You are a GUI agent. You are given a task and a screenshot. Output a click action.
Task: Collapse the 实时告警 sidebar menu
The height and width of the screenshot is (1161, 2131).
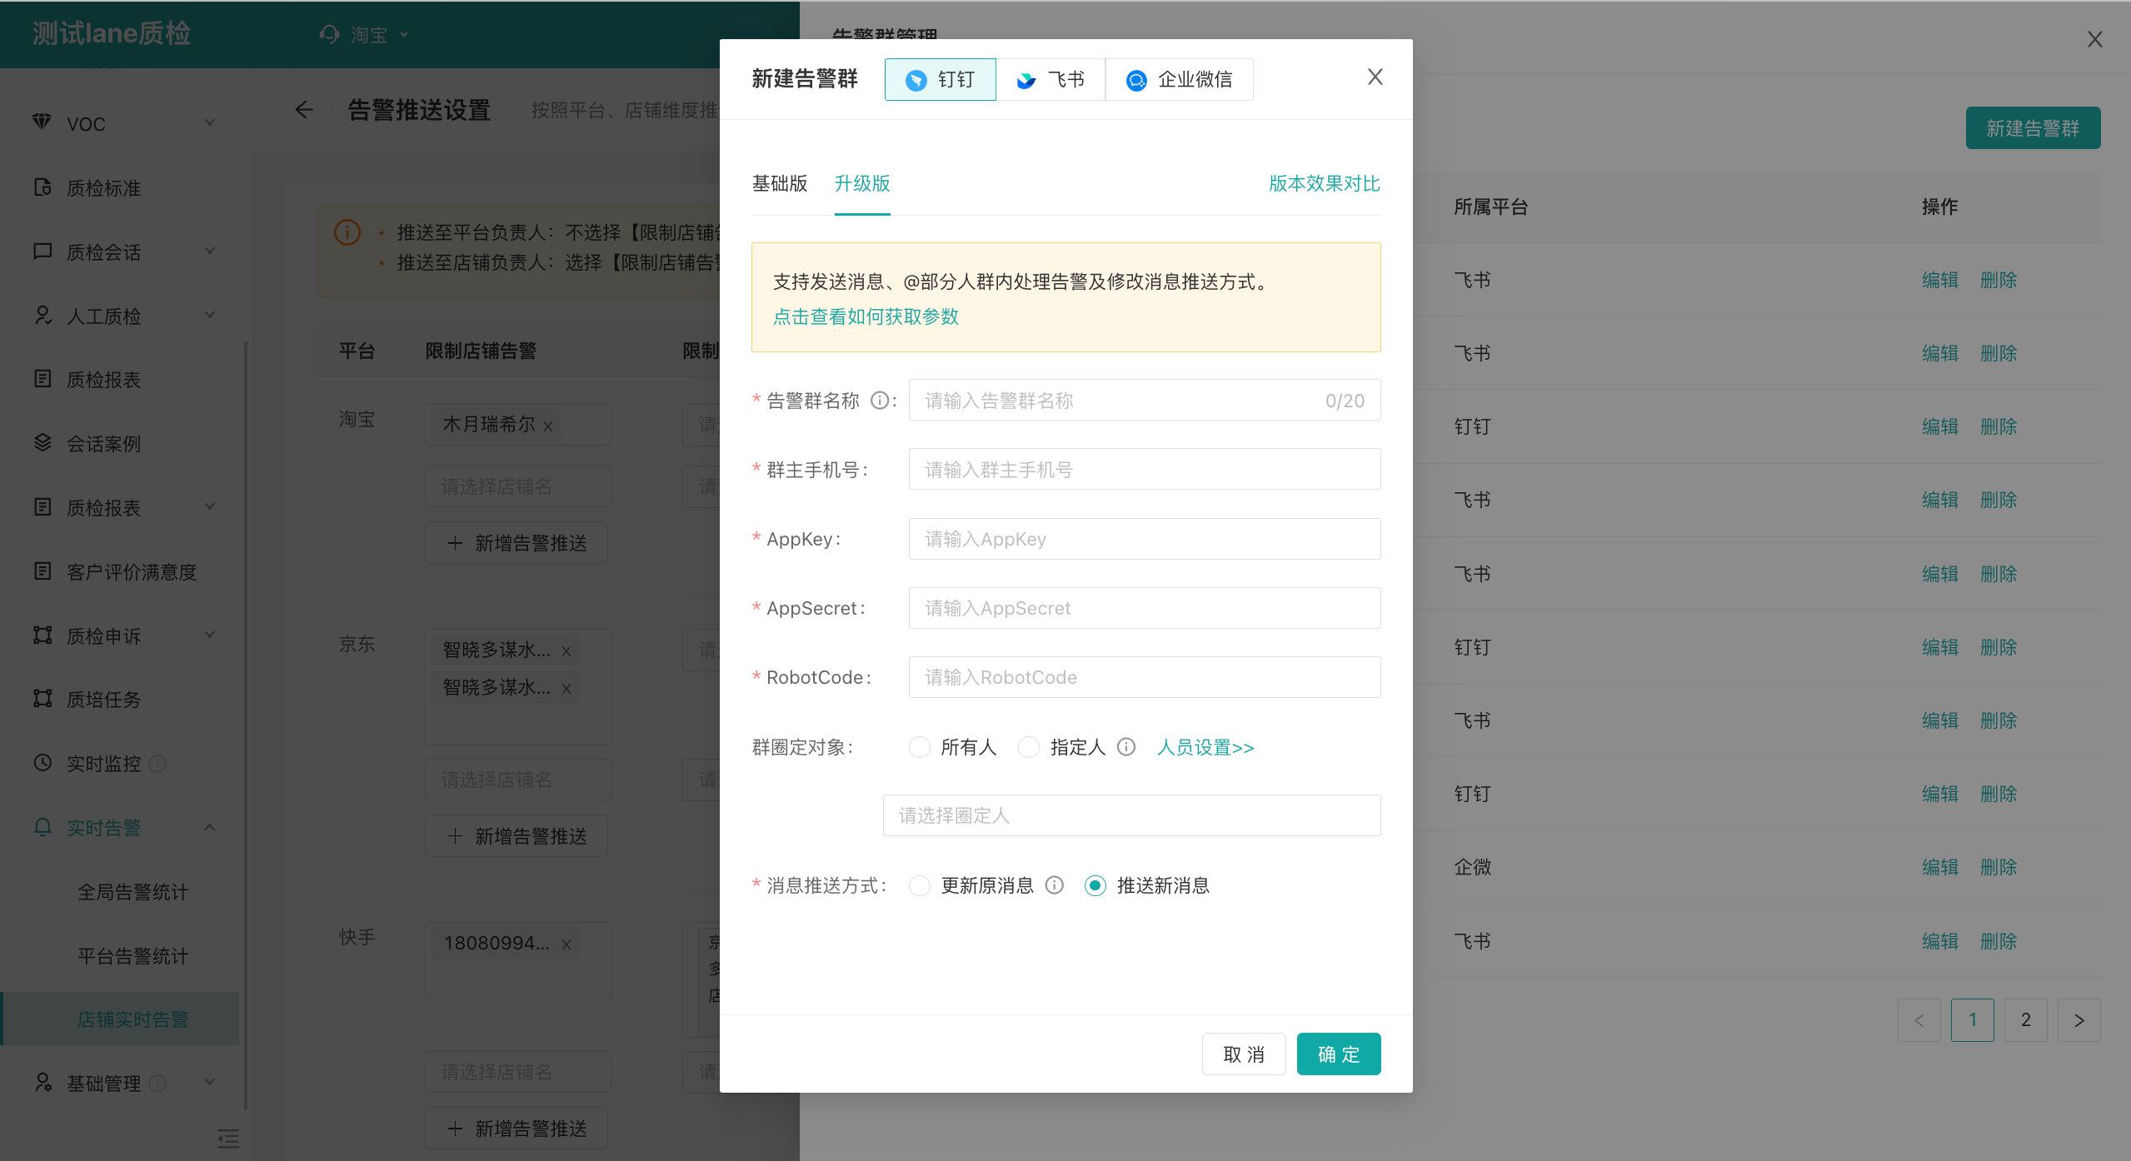pyautogui.click(x=210, y=827)
